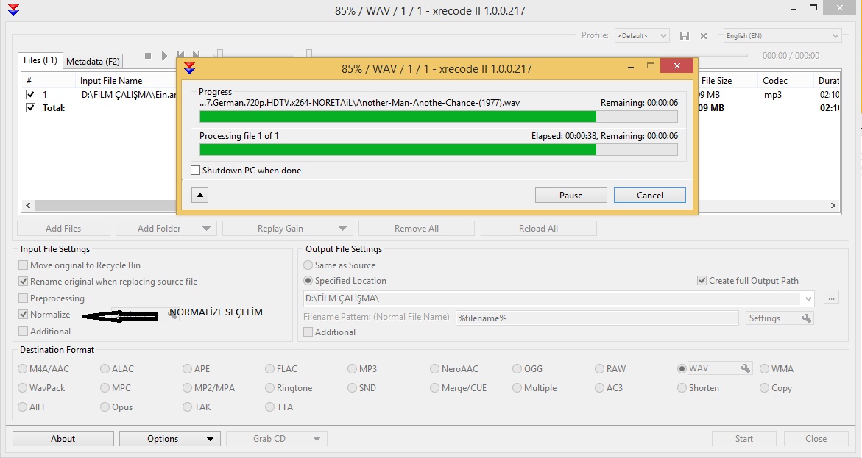The width and height of the screenshot is (862, 458).
Task: Choose MP3 destination format
Action: [x=353, y=369]
